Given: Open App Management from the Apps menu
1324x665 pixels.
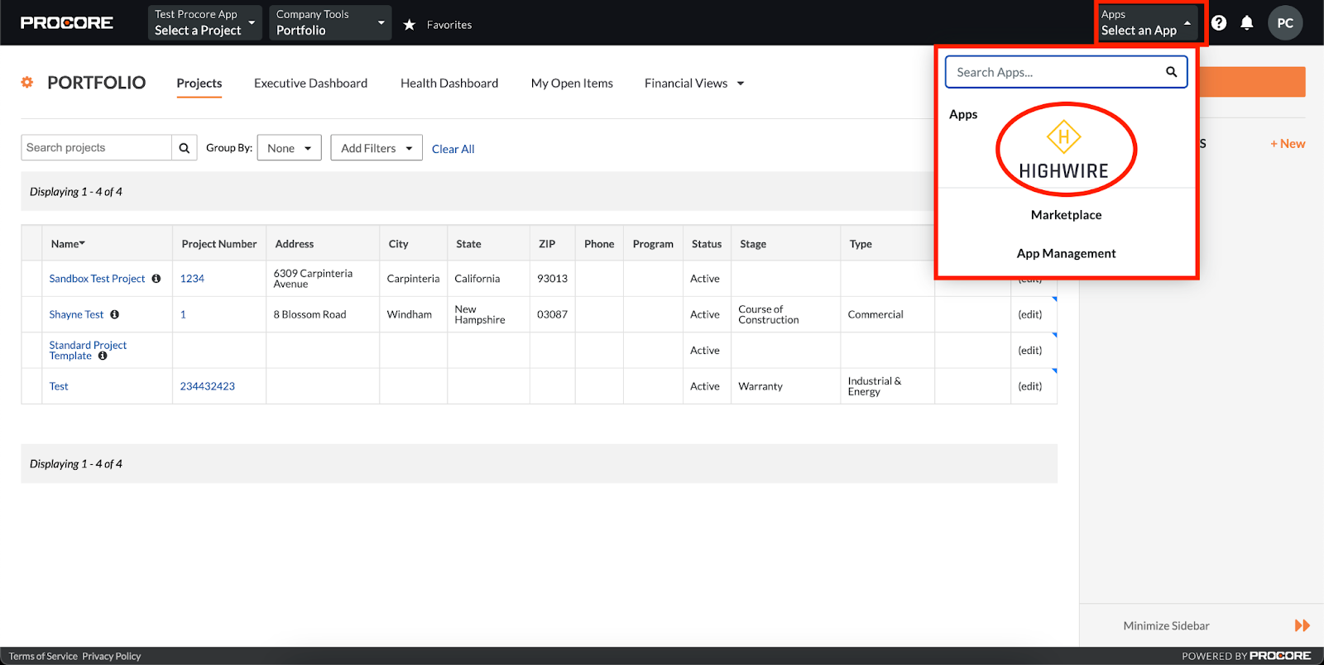Looking at the screenshot, I should (1066, 254).
